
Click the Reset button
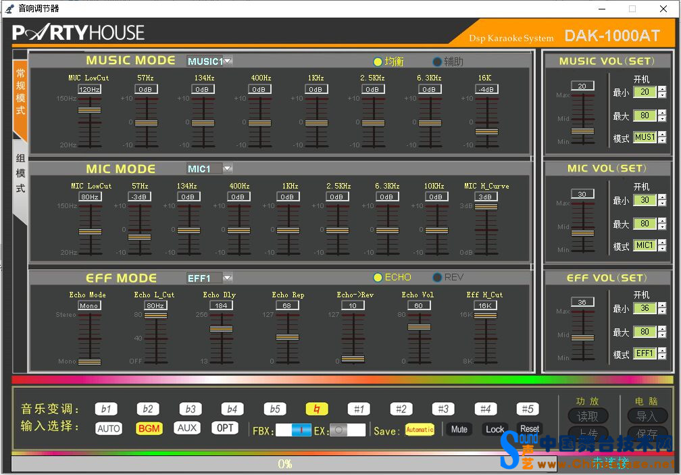point(530,429)
